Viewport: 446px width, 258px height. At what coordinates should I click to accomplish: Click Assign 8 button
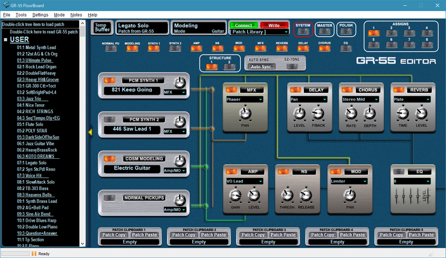tap(427, 45)
